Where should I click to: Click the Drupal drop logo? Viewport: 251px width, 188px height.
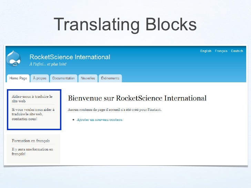(x=13, y=59)
